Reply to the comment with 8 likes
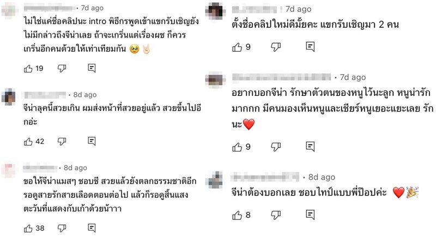436x238 pixels. tap(310, 215)
